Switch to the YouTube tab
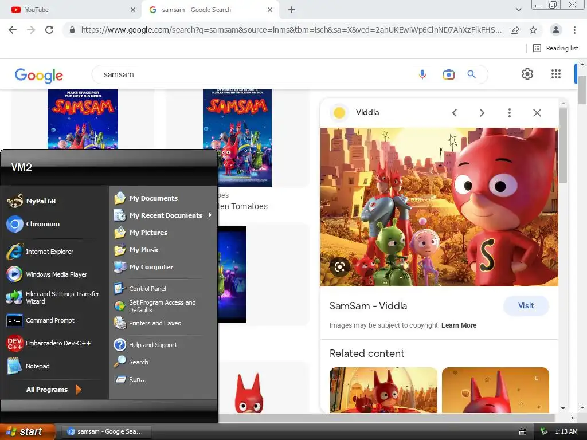The height and width of the screenshot is (440, 587). 71,10
